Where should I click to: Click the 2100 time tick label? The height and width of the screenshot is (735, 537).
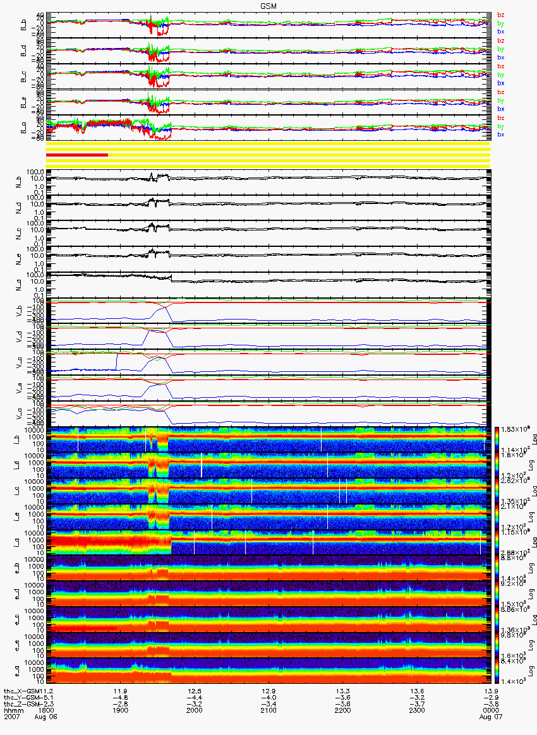point(268,710)
